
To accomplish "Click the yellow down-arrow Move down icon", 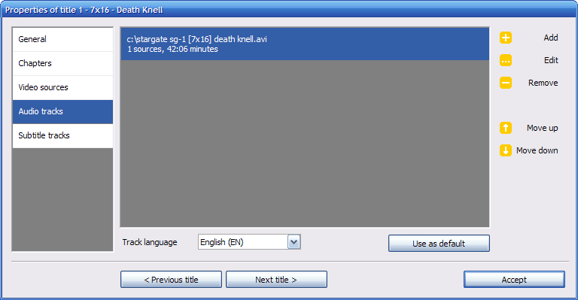I will click(x=506, y=150).
